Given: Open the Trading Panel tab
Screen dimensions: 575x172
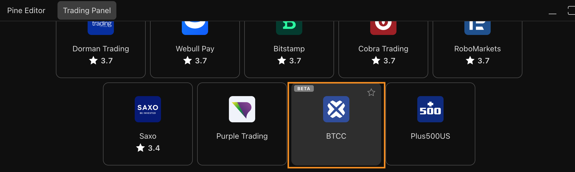Looking at the screenshot, I should 87,10.
